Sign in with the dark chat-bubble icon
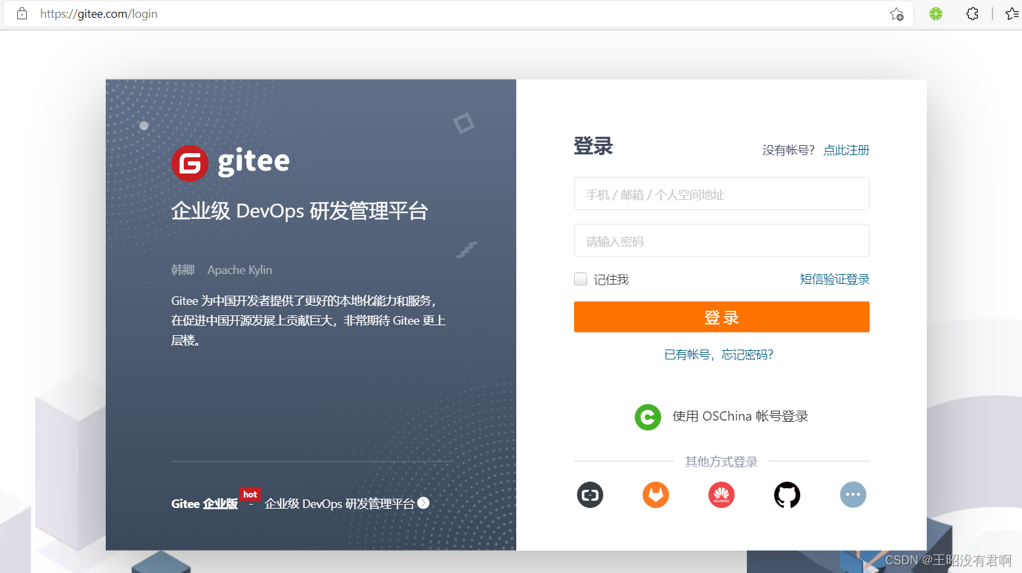Image resolution: width=1022 pixels, height=573 pixels. tap(590, 495)
